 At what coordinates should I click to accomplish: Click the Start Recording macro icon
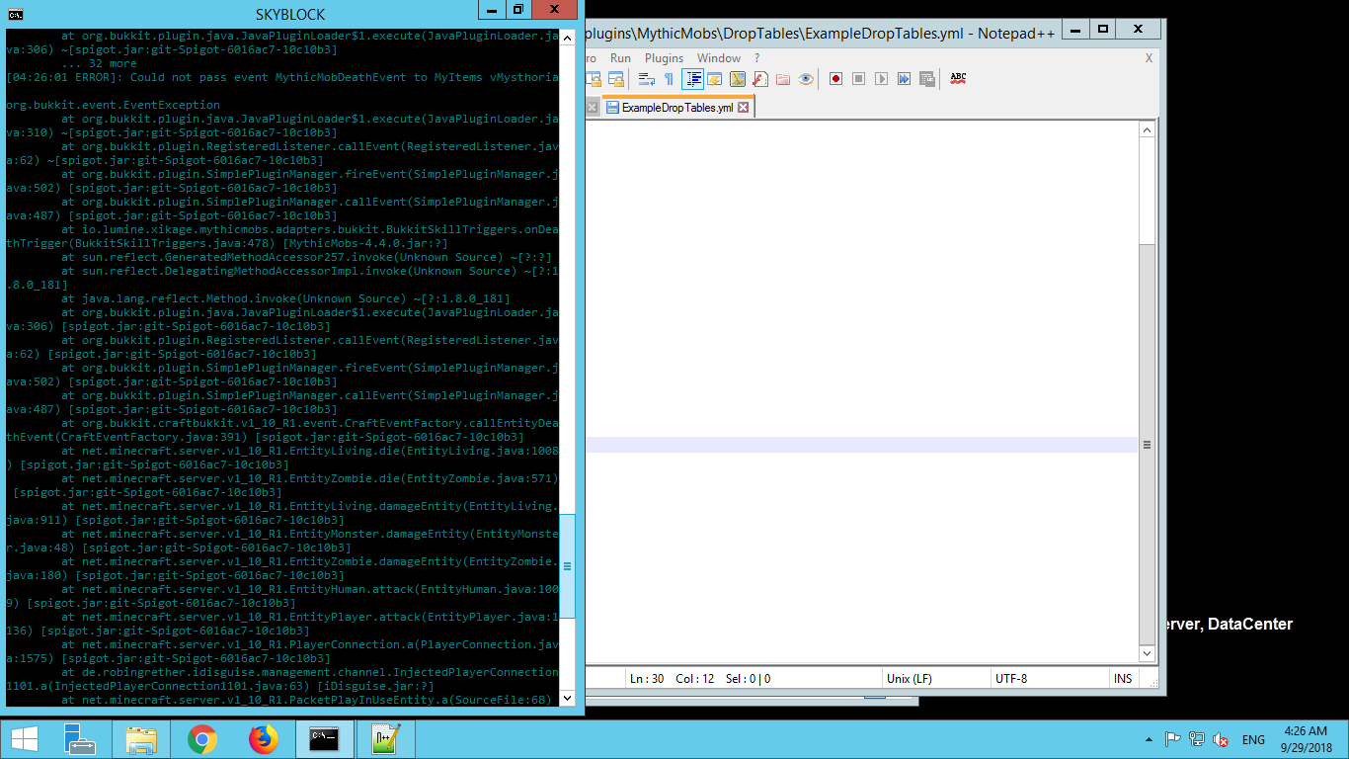click(835, 79)
